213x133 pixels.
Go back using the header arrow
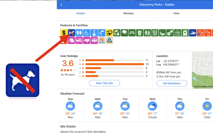61,5
